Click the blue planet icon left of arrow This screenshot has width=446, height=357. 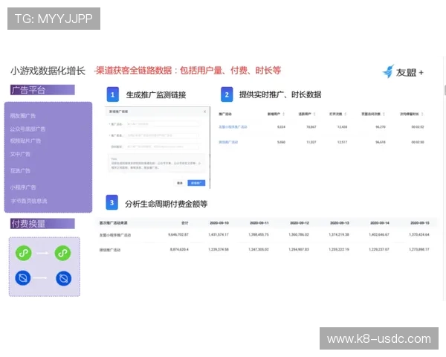[x=23, y=278]
